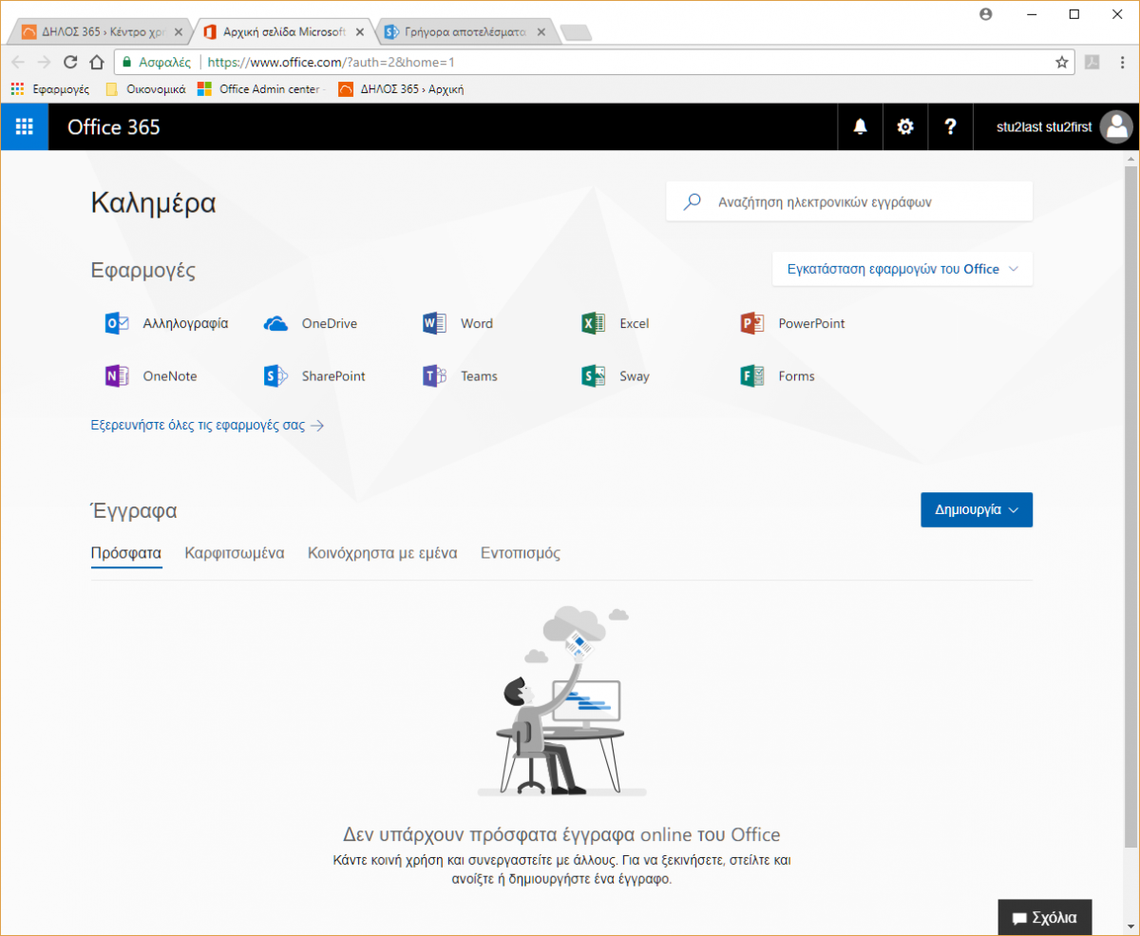
Task: Launch the Sway app icon
Action: (x=593, y=376)
